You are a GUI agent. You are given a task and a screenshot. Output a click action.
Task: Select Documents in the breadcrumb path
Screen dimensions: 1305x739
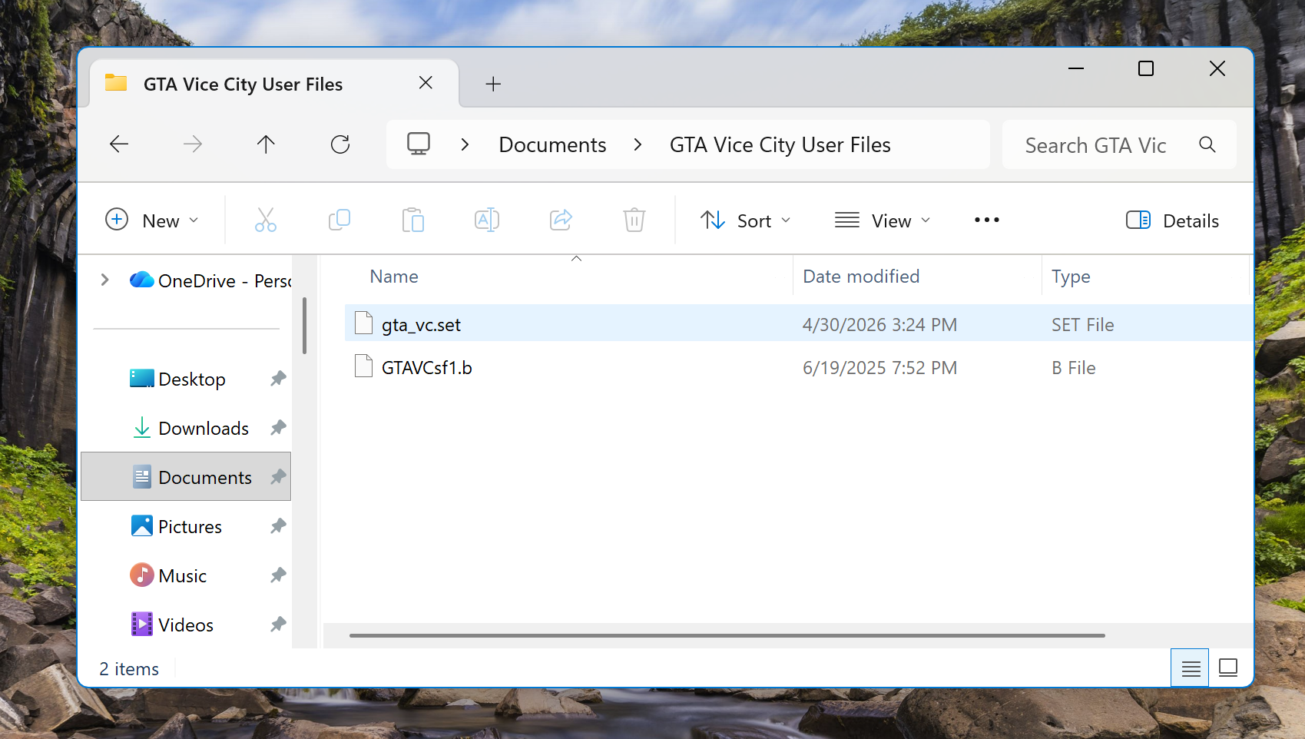pyautogui.click(x=552, y=144)
